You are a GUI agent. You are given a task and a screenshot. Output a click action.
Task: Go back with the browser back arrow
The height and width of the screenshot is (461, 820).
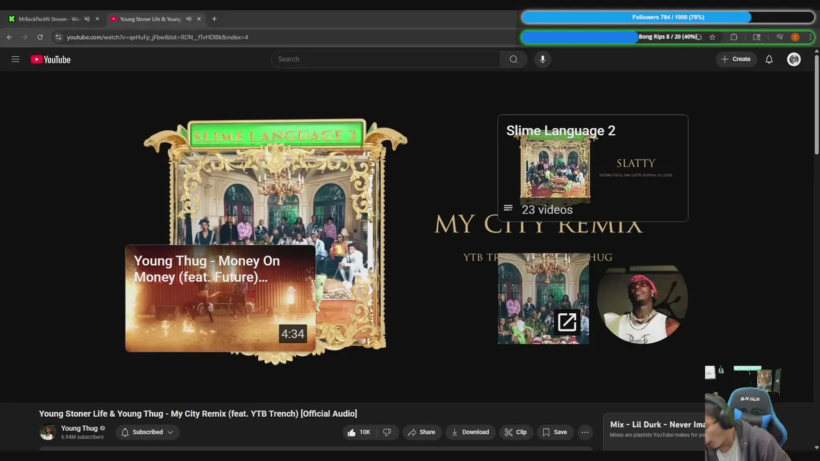(10, 37)
